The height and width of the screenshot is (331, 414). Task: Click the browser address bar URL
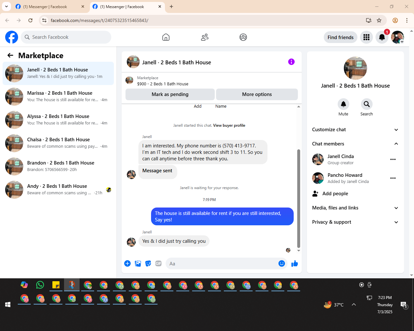(x=100, y=20)
